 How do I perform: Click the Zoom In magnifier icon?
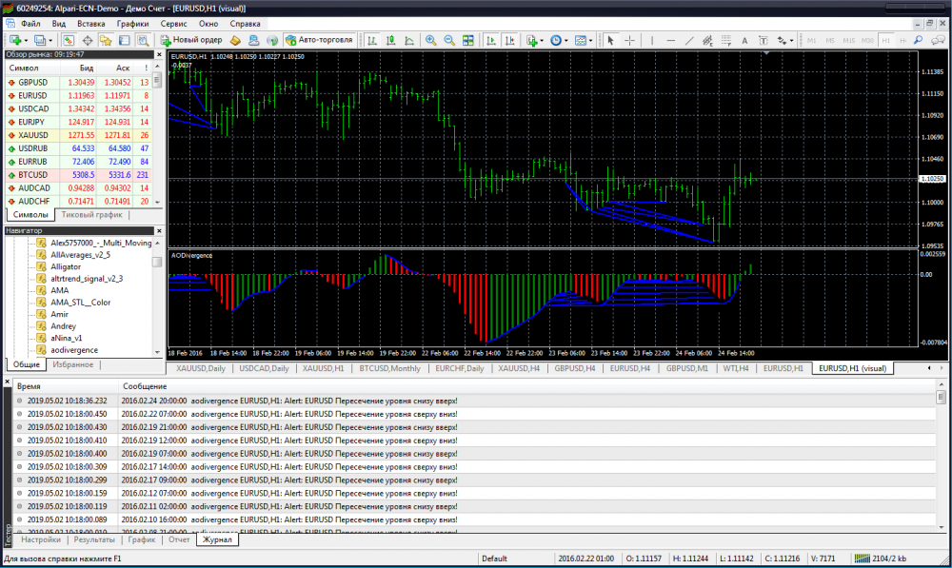point(431,41)
